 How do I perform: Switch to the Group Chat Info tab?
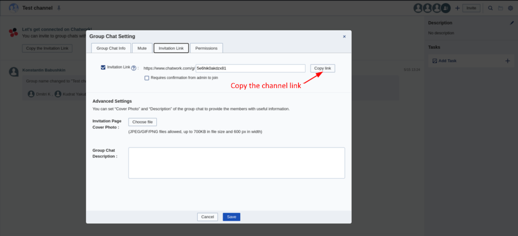[111, 48]
